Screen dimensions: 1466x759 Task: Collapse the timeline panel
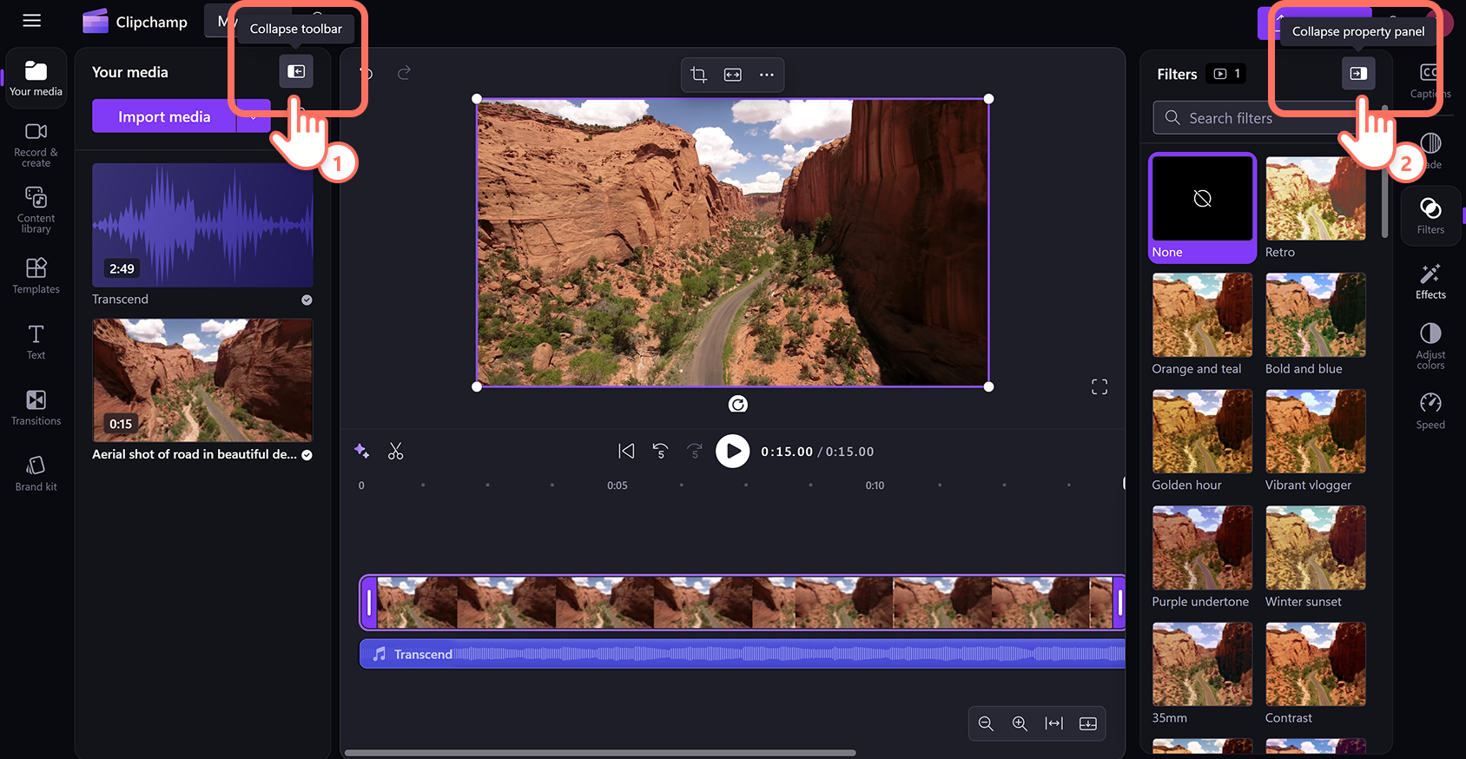coord(1088,723)
